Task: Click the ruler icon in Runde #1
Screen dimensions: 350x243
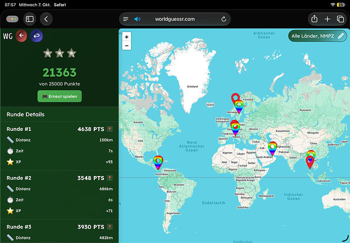Action: pos(10,140)
